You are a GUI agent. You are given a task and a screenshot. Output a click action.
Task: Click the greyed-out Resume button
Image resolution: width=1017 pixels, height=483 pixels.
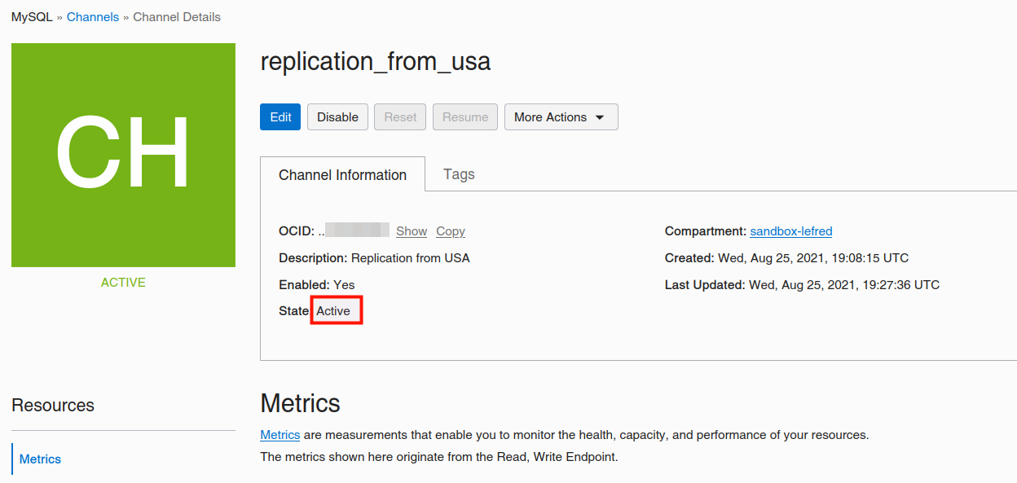click(x=465, y=117)
